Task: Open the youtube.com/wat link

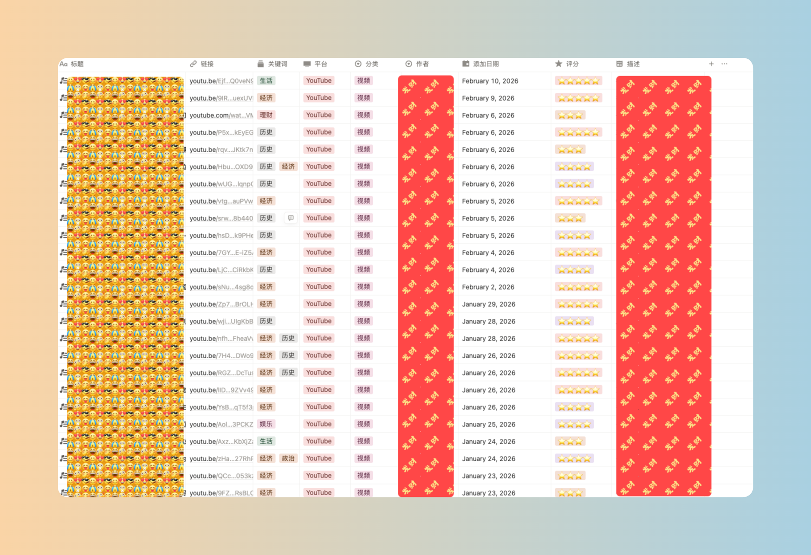Action: pos(221,115)
